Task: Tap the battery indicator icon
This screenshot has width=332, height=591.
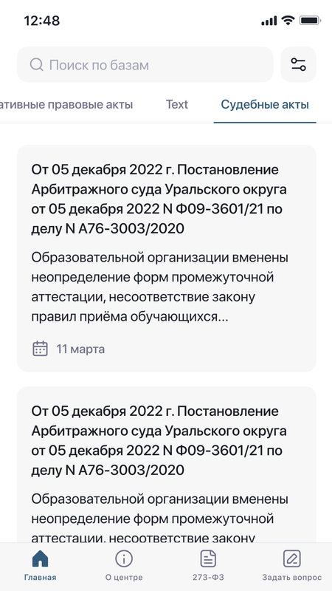Action: 309,21
